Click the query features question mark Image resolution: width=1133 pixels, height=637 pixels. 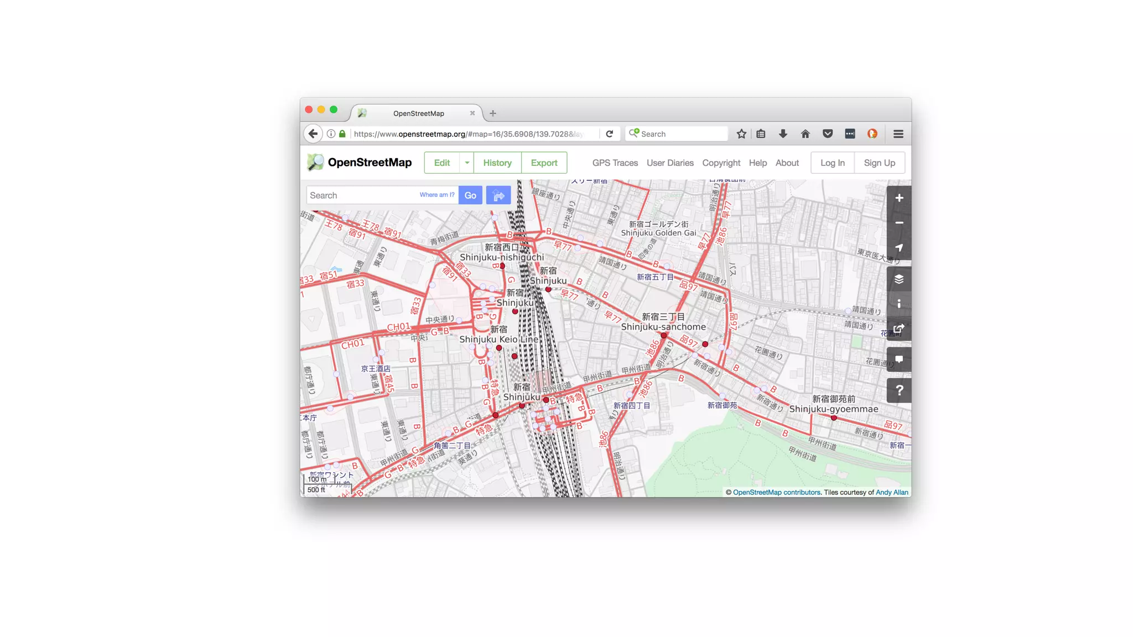pos(899,390)
